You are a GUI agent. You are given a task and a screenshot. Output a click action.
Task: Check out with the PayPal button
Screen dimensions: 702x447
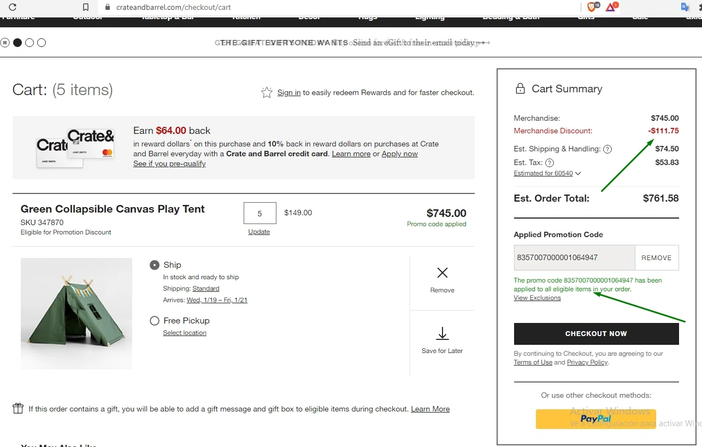[595, 419]
